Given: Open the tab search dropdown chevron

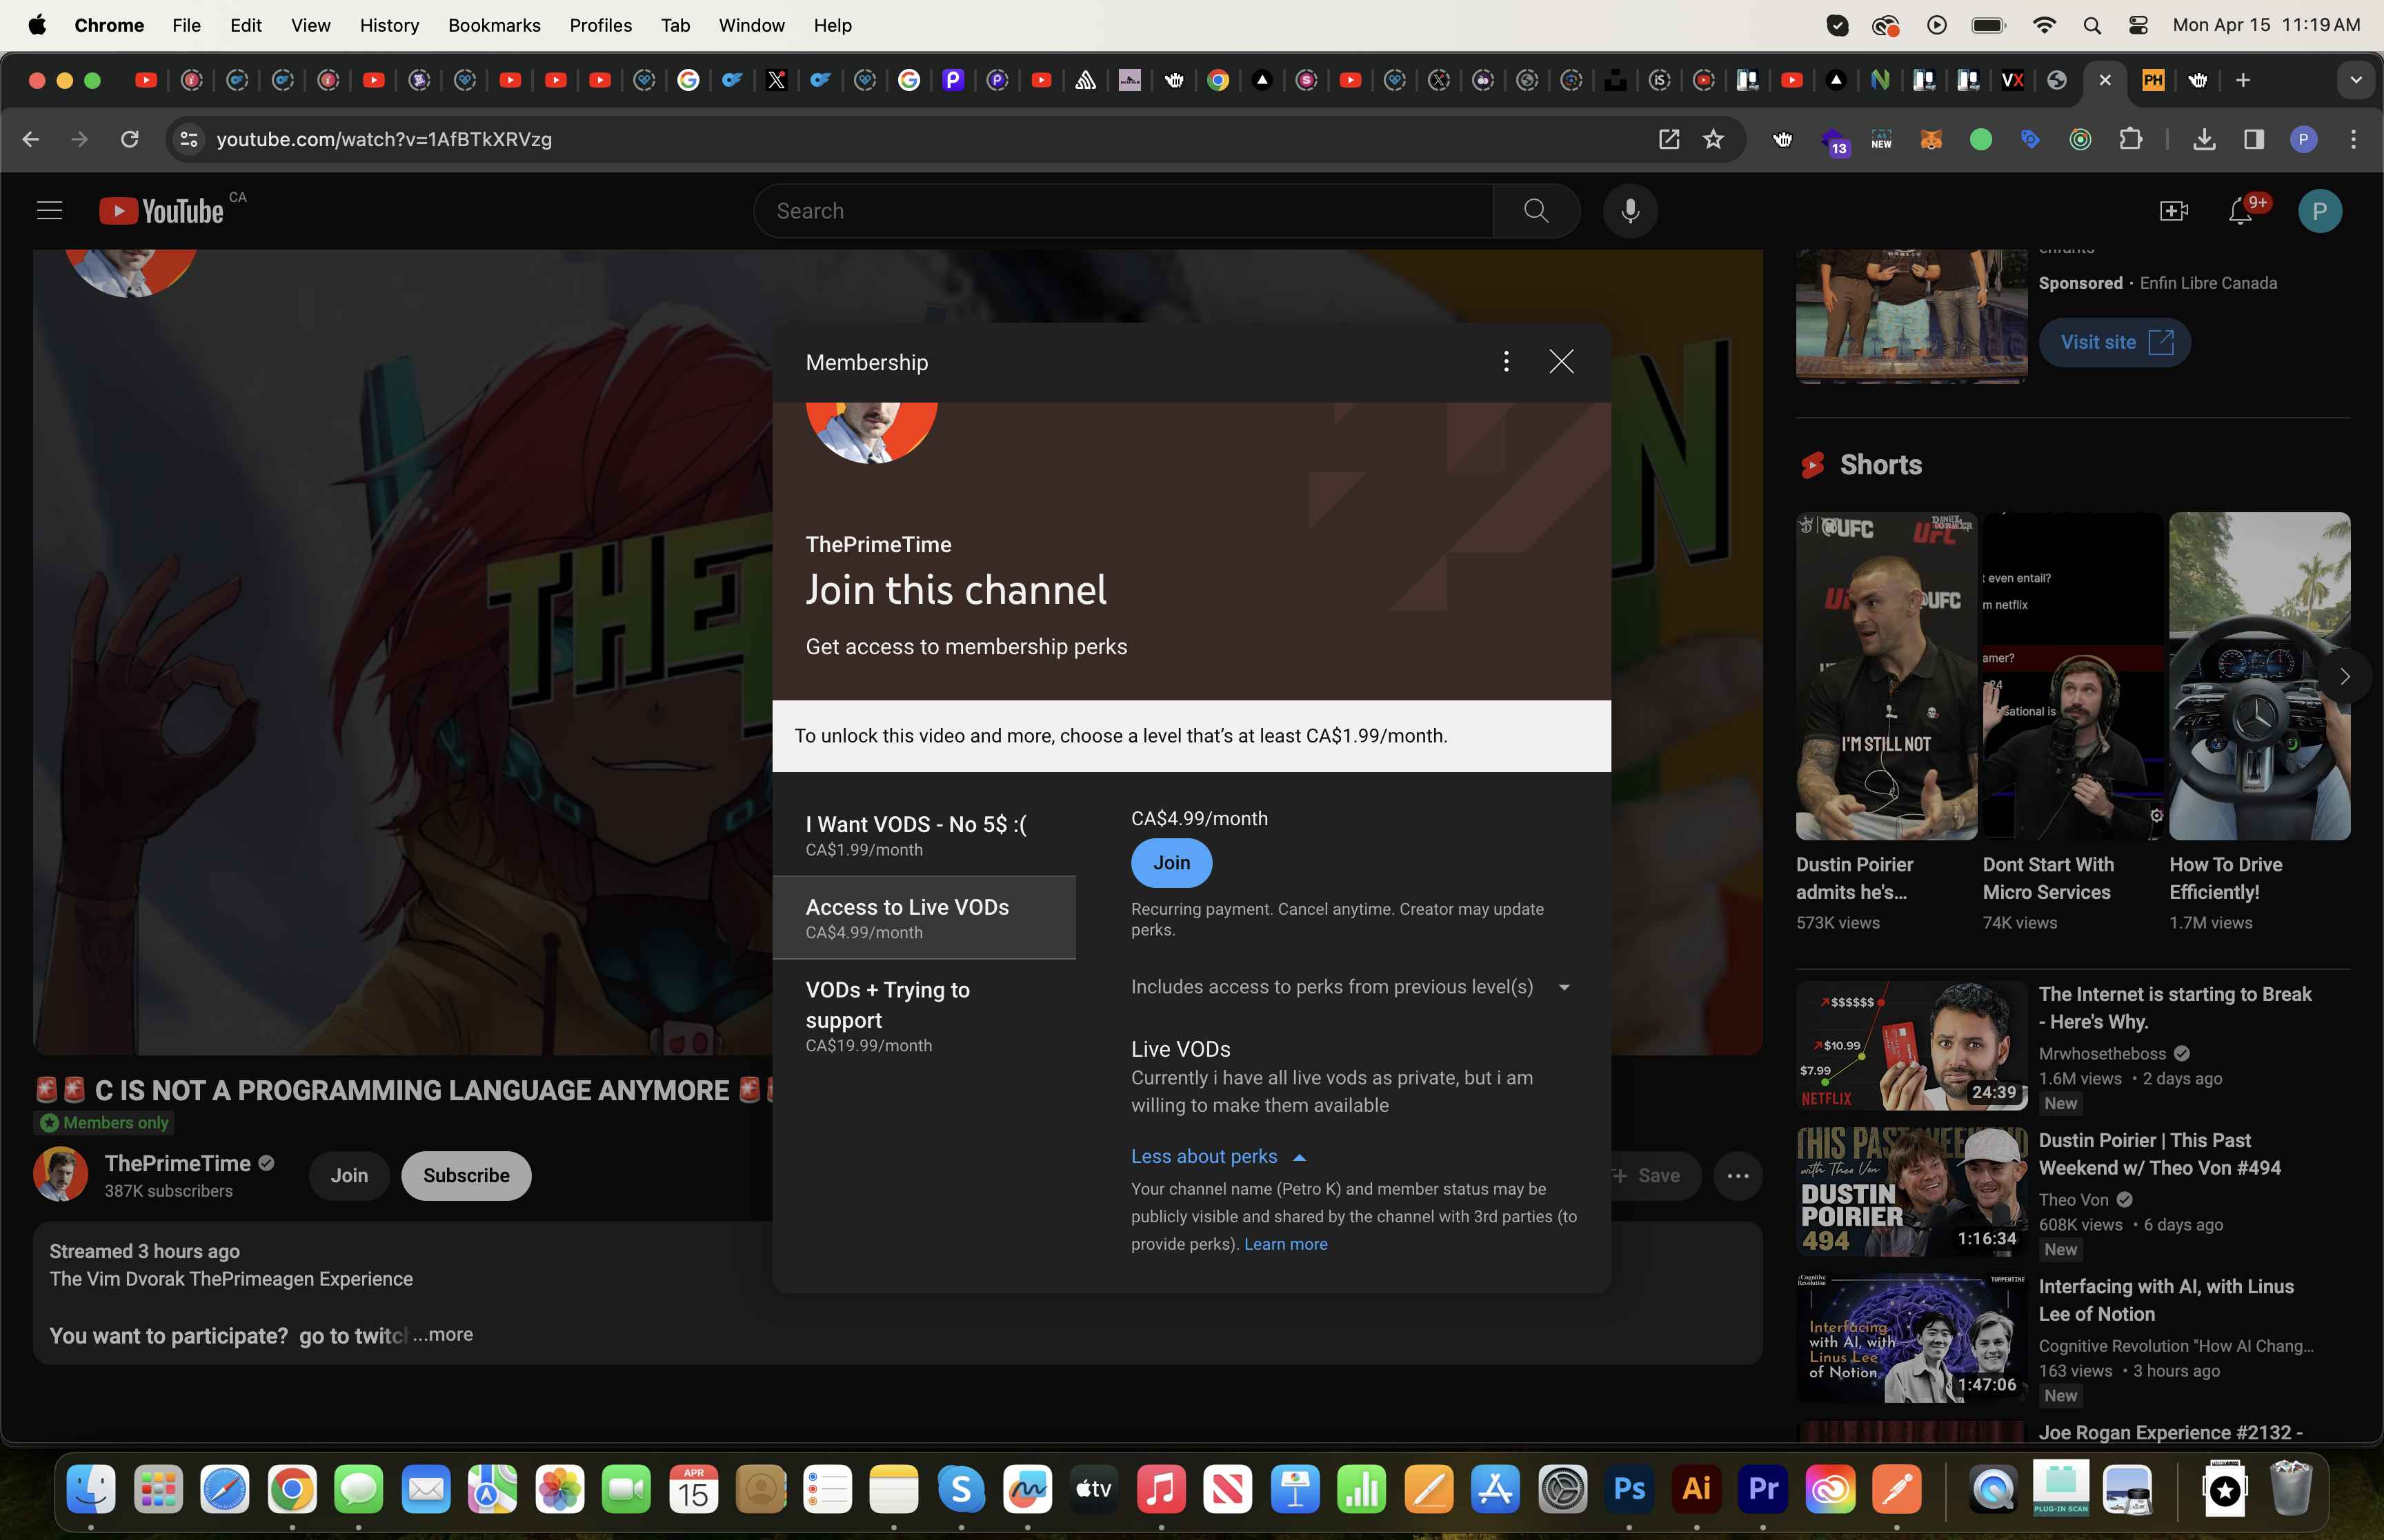Looking at the screenshot, I should pos(2356,80).
